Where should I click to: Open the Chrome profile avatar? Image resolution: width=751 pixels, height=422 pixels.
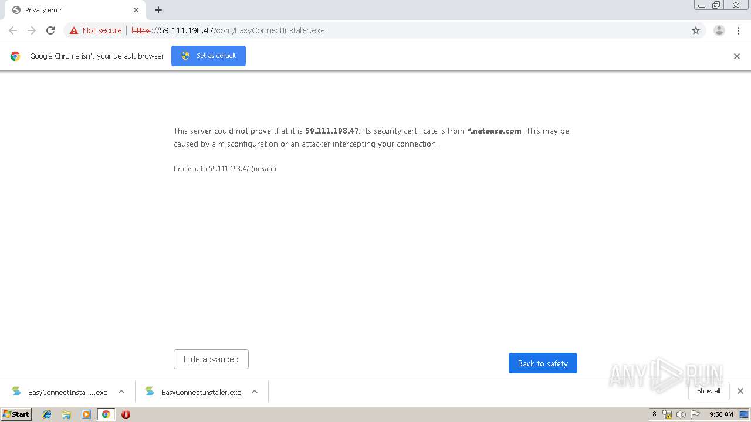(719, 30)
